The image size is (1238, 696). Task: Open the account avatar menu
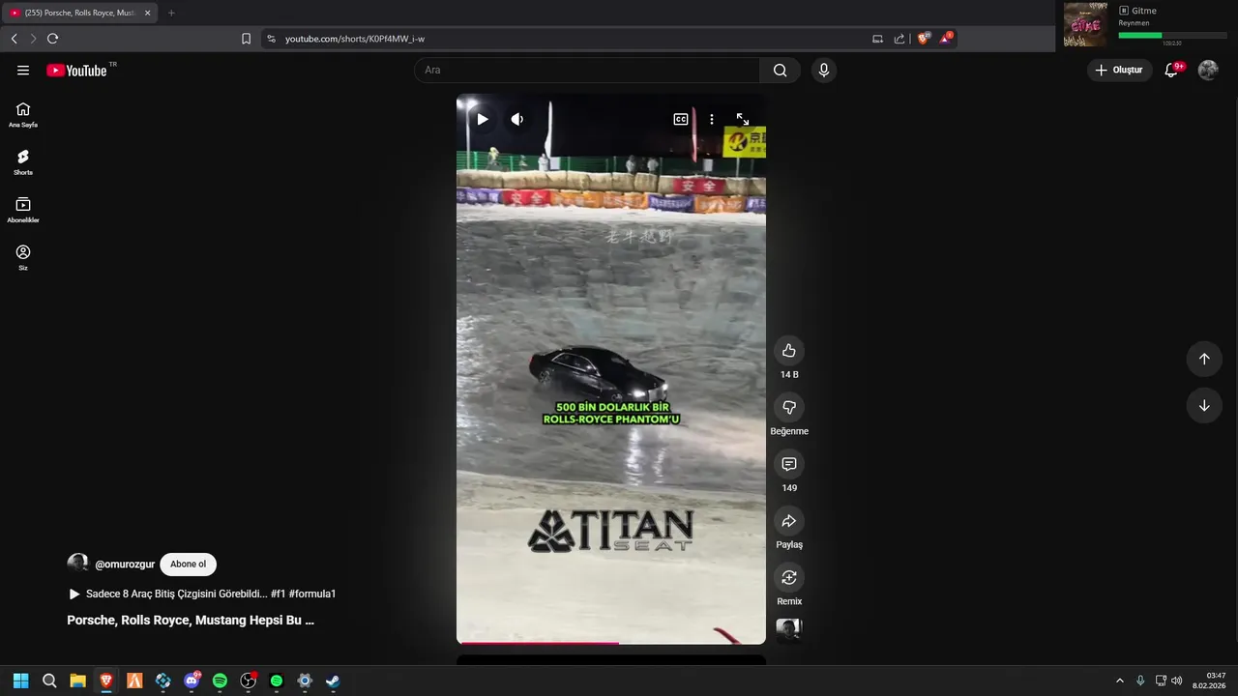coord(1208,70)
